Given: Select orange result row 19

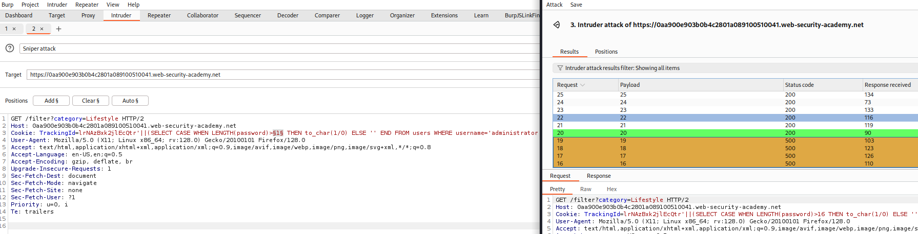Looking at the screenshot, I should 736,141.
